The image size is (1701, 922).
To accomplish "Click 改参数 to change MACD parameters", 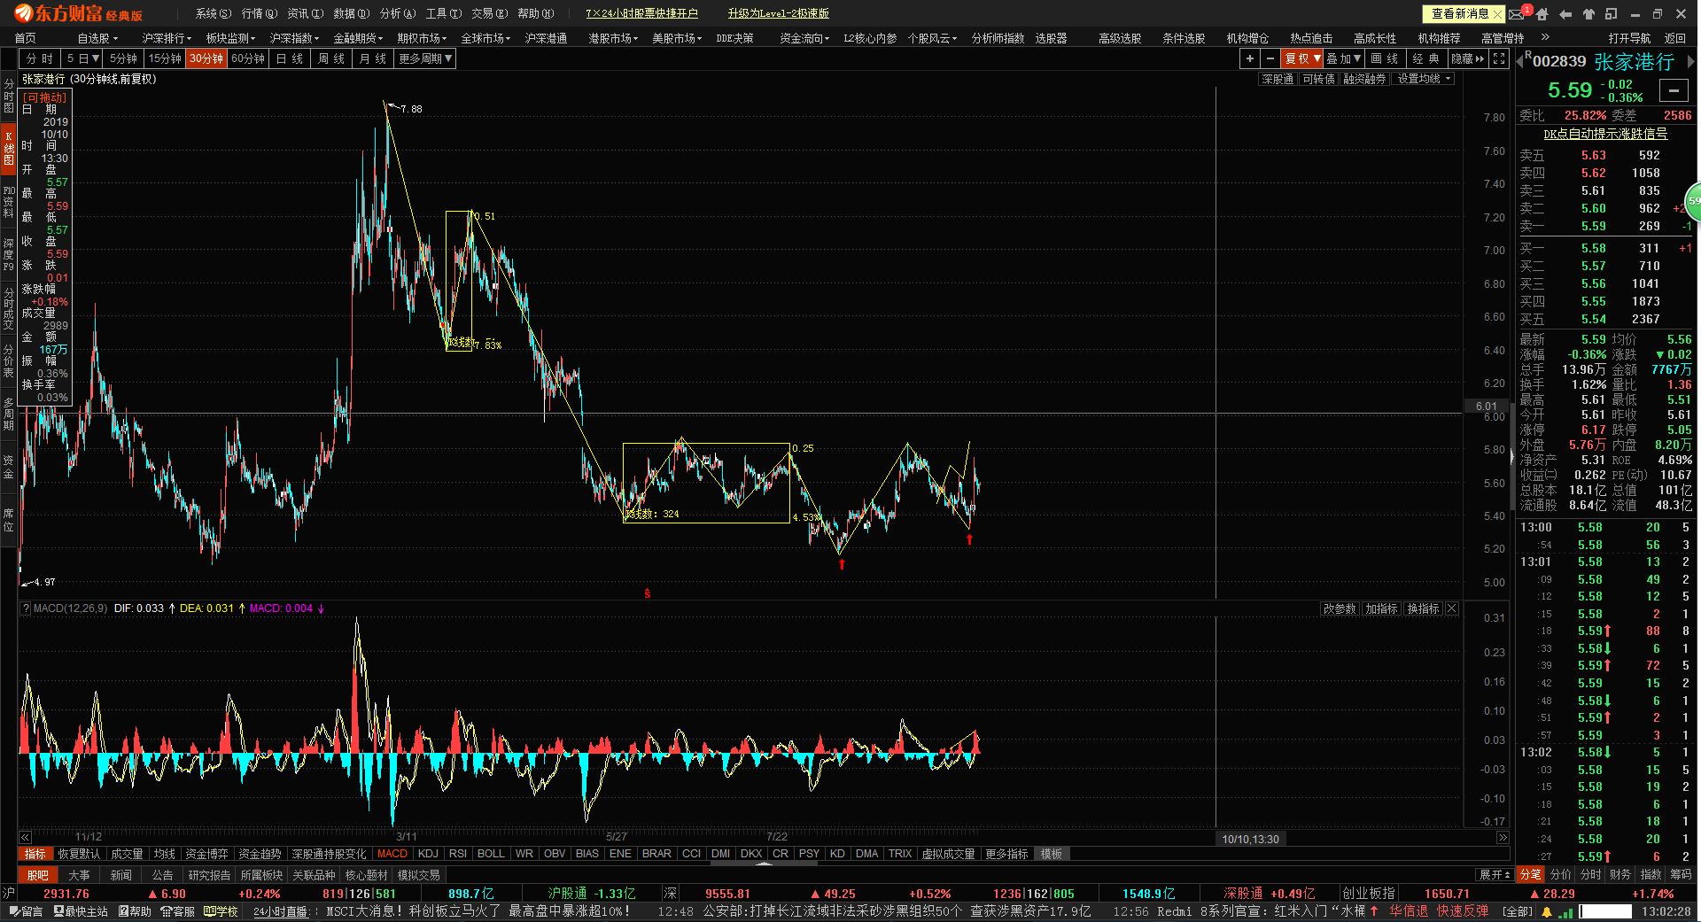I will 1340,608.
